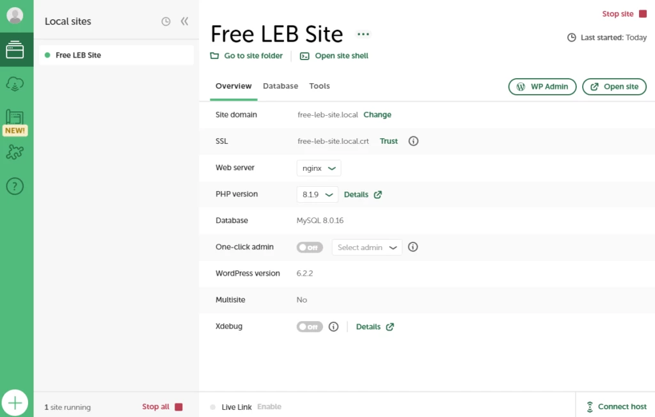Switch to the Tools tab
The width and height of the screenshot is (655, 417).
tap(319, 86)
